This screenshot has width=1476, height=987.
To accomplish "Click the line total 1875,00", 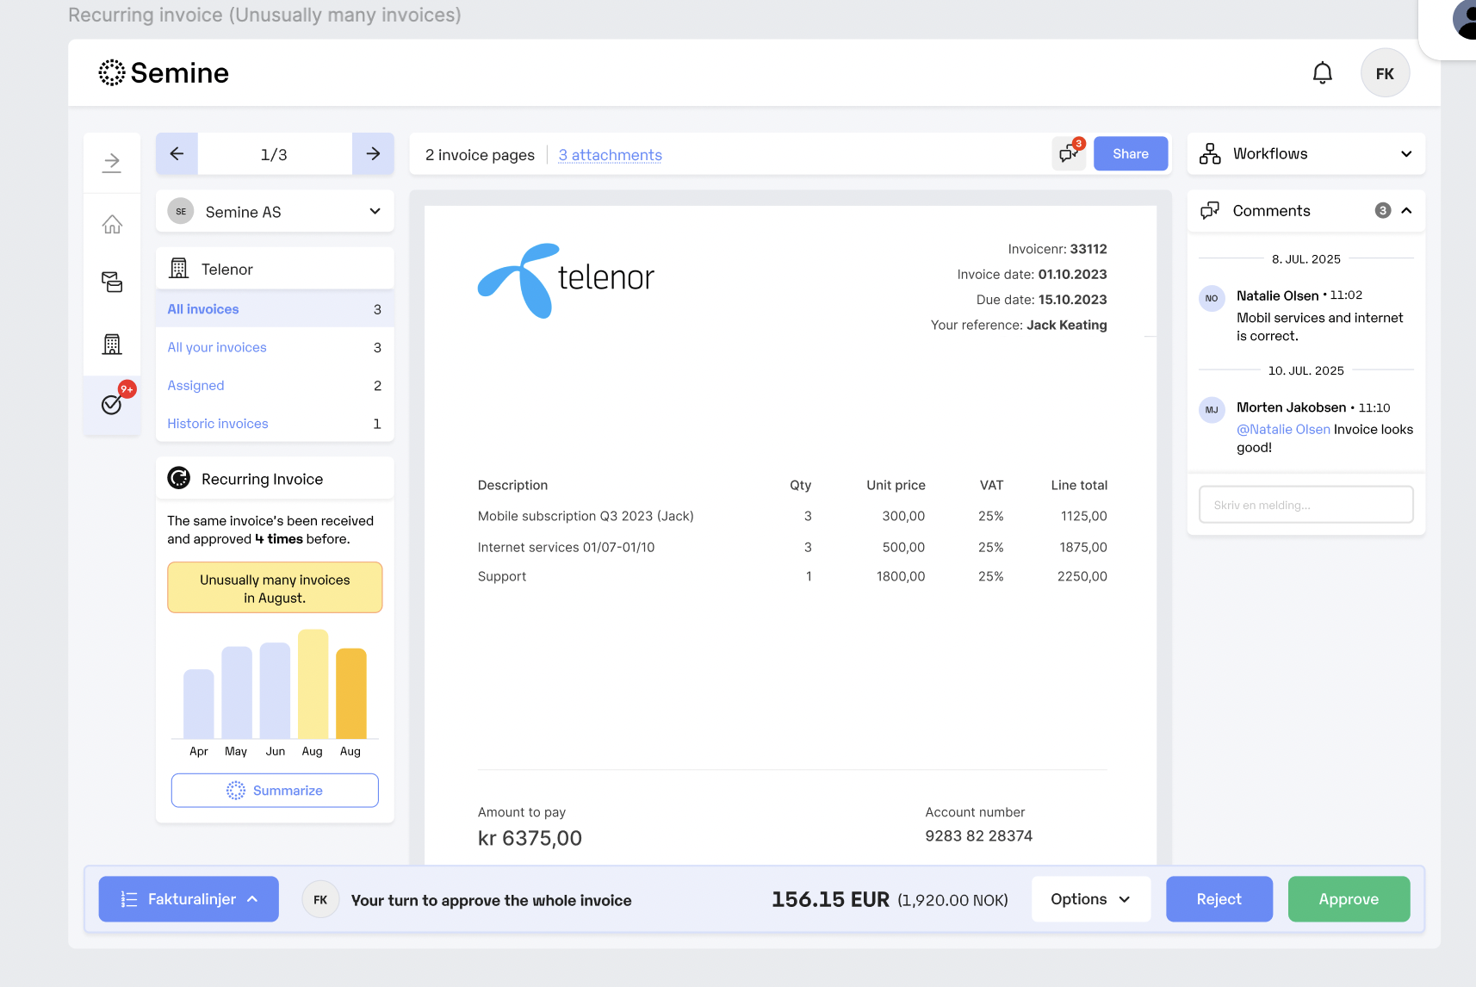I will (1083, 547).
